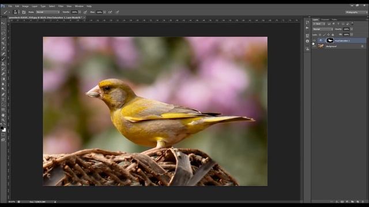
Task: Open the layer Fill slider arrow
Action: pyautogui.click(x=351, y=34)
